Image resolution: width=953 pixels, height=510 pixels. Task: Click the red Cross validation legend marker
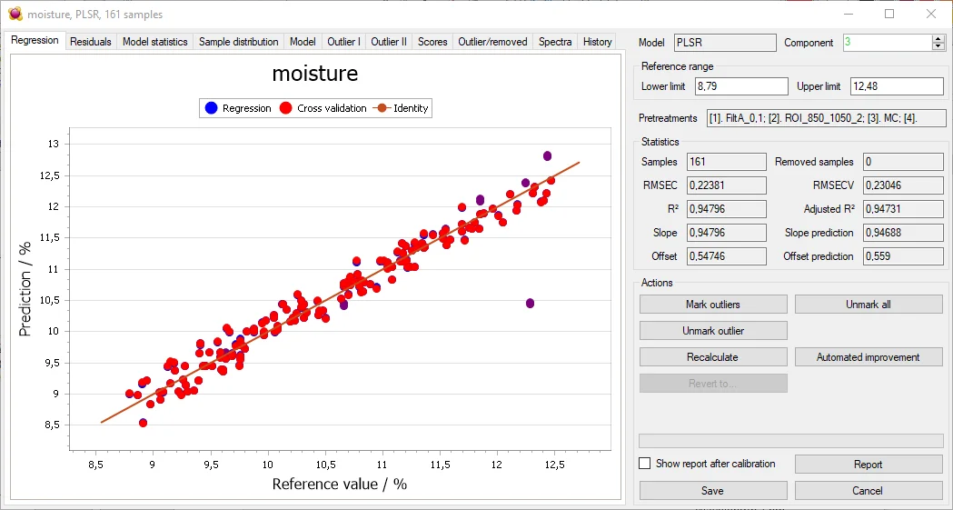(x=285, y=108)
